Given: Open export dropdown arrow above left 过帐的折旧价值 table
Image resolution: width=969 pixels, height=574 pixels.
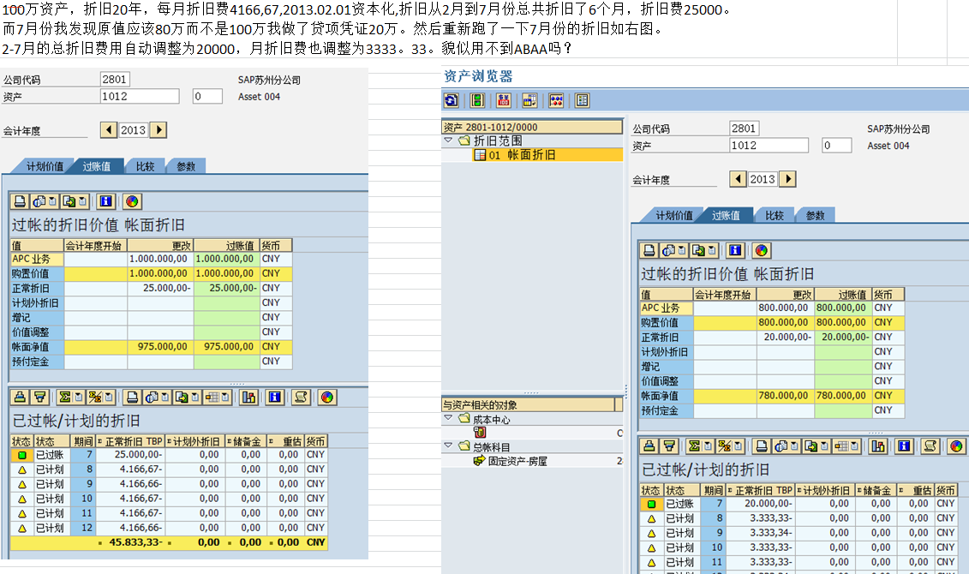Looking at the screenshot, I should click(82, 201).
